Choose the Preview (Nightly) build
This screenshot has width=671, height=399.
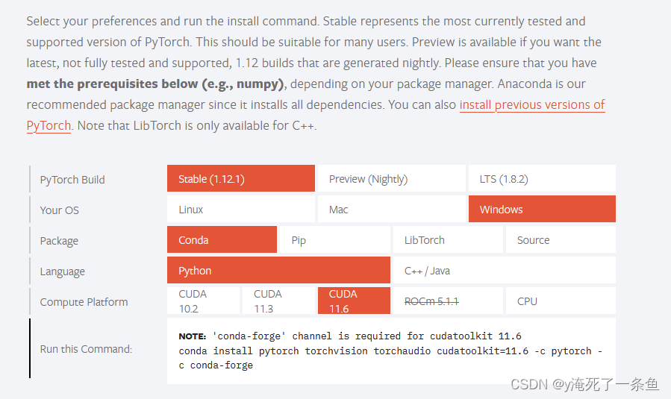click(x=392, y=178)
